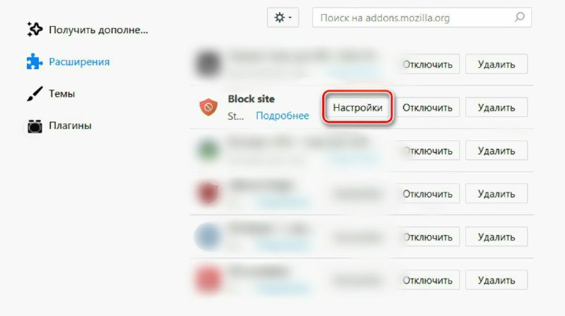Click the blurred blue circle extension icon
Screen dimensions: 565x316
pos(208,236)
